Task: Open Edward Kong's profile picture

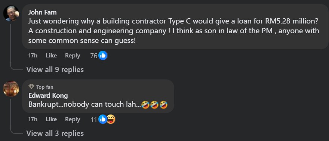Action: pyautogui.click(x=11, y=89)
